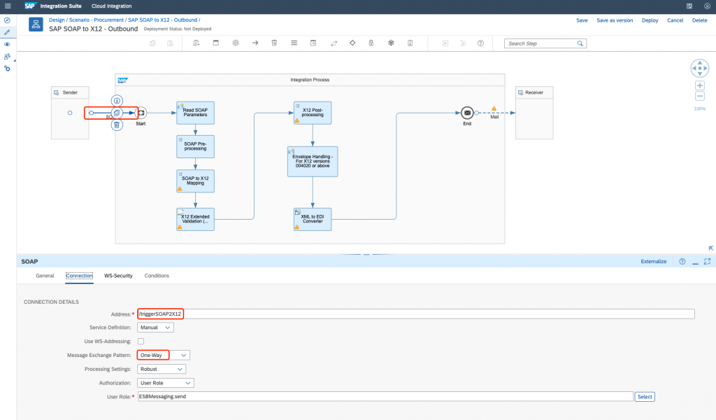Select the XML to EDI Converter step
The width and height of the screenshot is (716, 420).
coord(313,219)
